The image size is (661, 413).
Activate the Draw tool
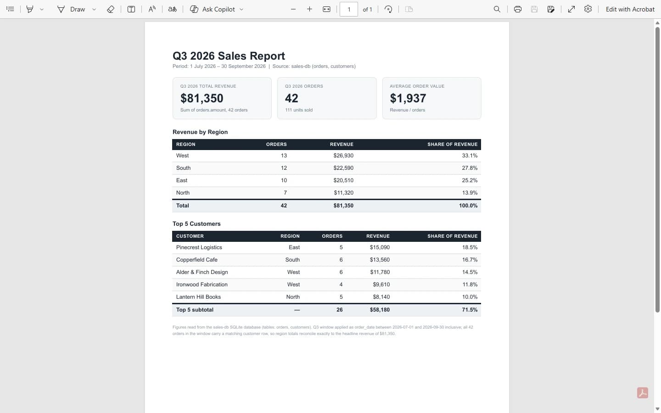click(x=71, y=9)
